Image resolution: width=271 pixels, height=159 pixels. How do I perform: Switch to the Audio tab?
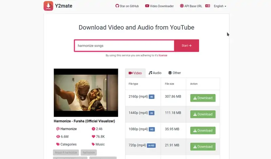tap(155, 73)
